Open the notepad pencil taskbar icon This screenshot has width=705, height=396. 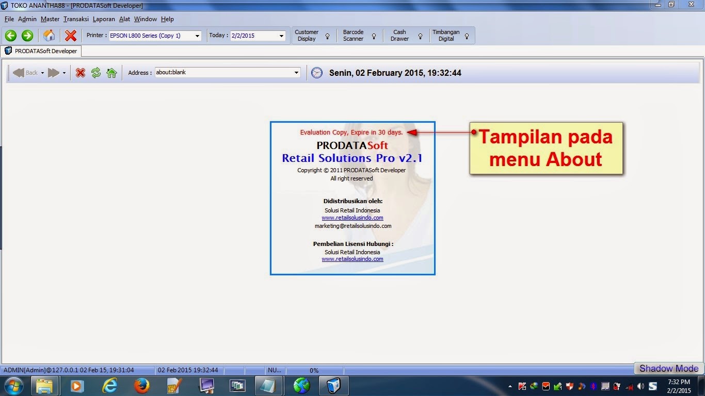(174, 386)
